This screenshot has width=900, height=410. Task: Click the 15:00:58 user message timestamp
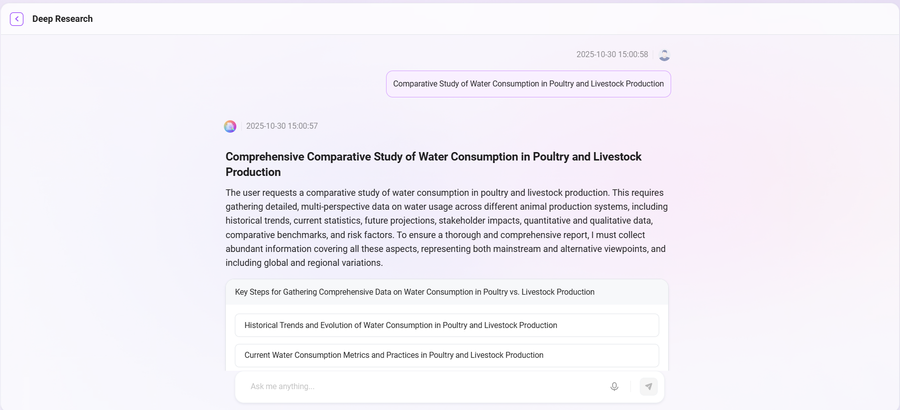point(612,55)
